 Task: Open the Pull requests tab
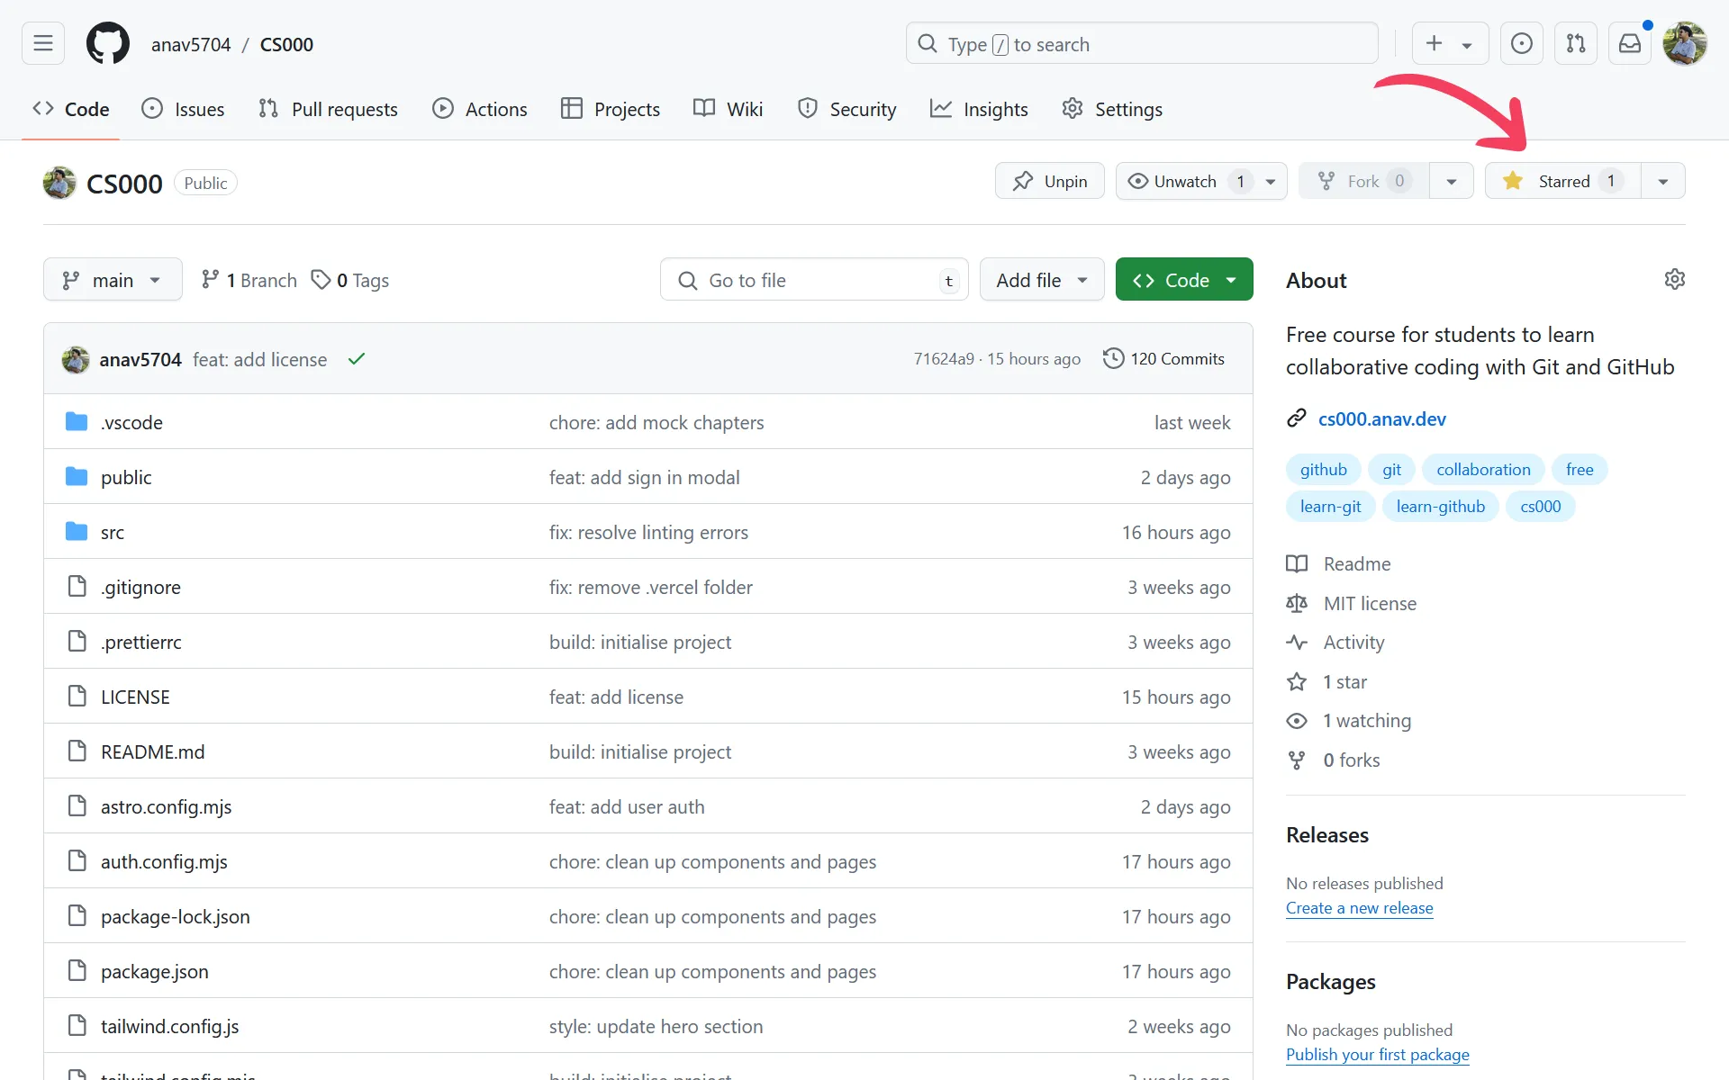(x=328, y=109)
